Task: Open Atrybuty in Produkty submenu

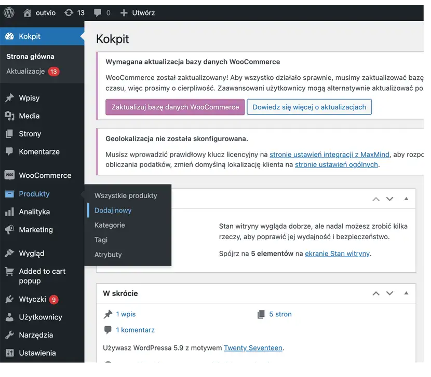Action: tap(108, 255)
